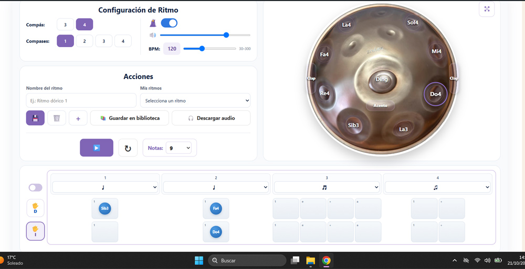Set Compases to 4
The height and width of the screenshot is (269, 525).
tap(123, 41)
